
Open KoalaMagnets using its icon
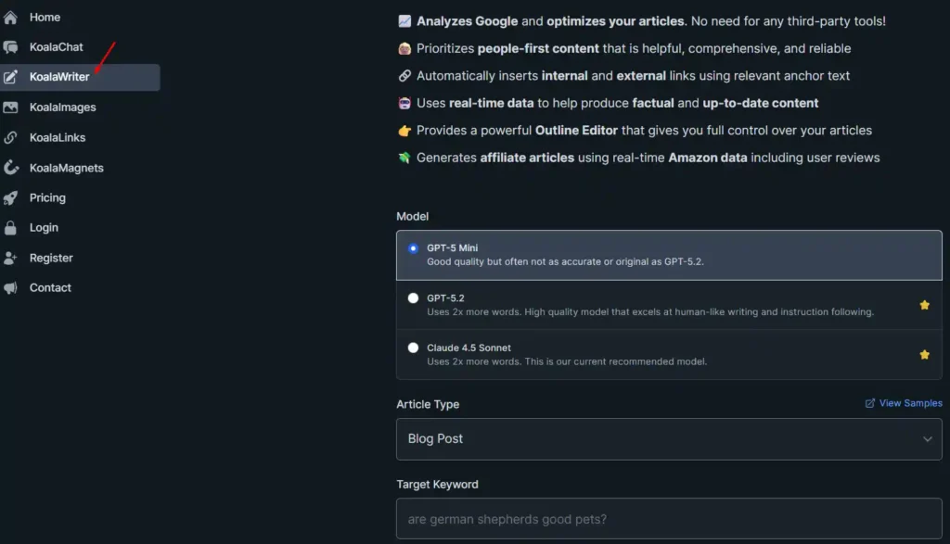(x=13, y=168)
